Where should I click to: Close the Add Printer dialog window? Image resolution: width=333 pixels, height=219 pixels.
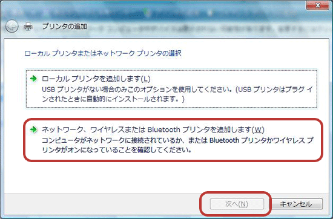317,5
